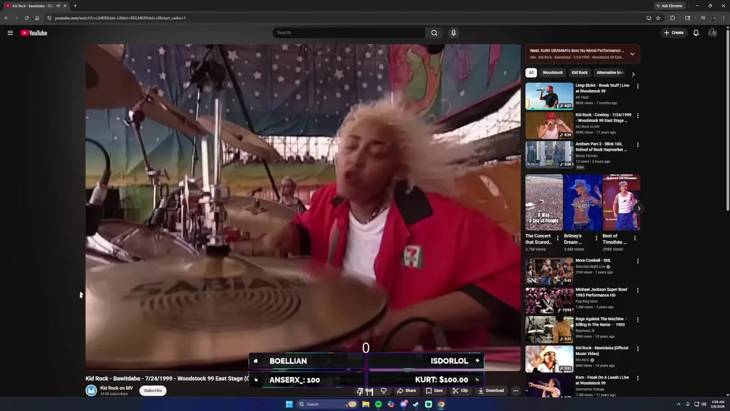Open a new browser tab
Viewport: 730px width, 411px height.
click(x=75, y=6)
